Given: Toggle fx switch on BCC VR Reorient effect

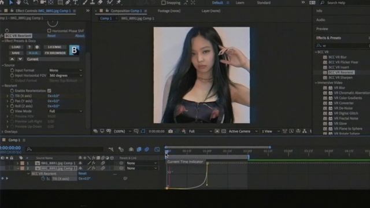Looking at the screenshot, I should coord(2,36).
